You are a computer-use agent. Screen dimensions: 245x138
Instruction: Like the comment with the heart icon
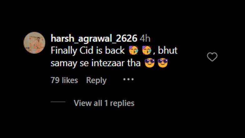click(212, 57)
